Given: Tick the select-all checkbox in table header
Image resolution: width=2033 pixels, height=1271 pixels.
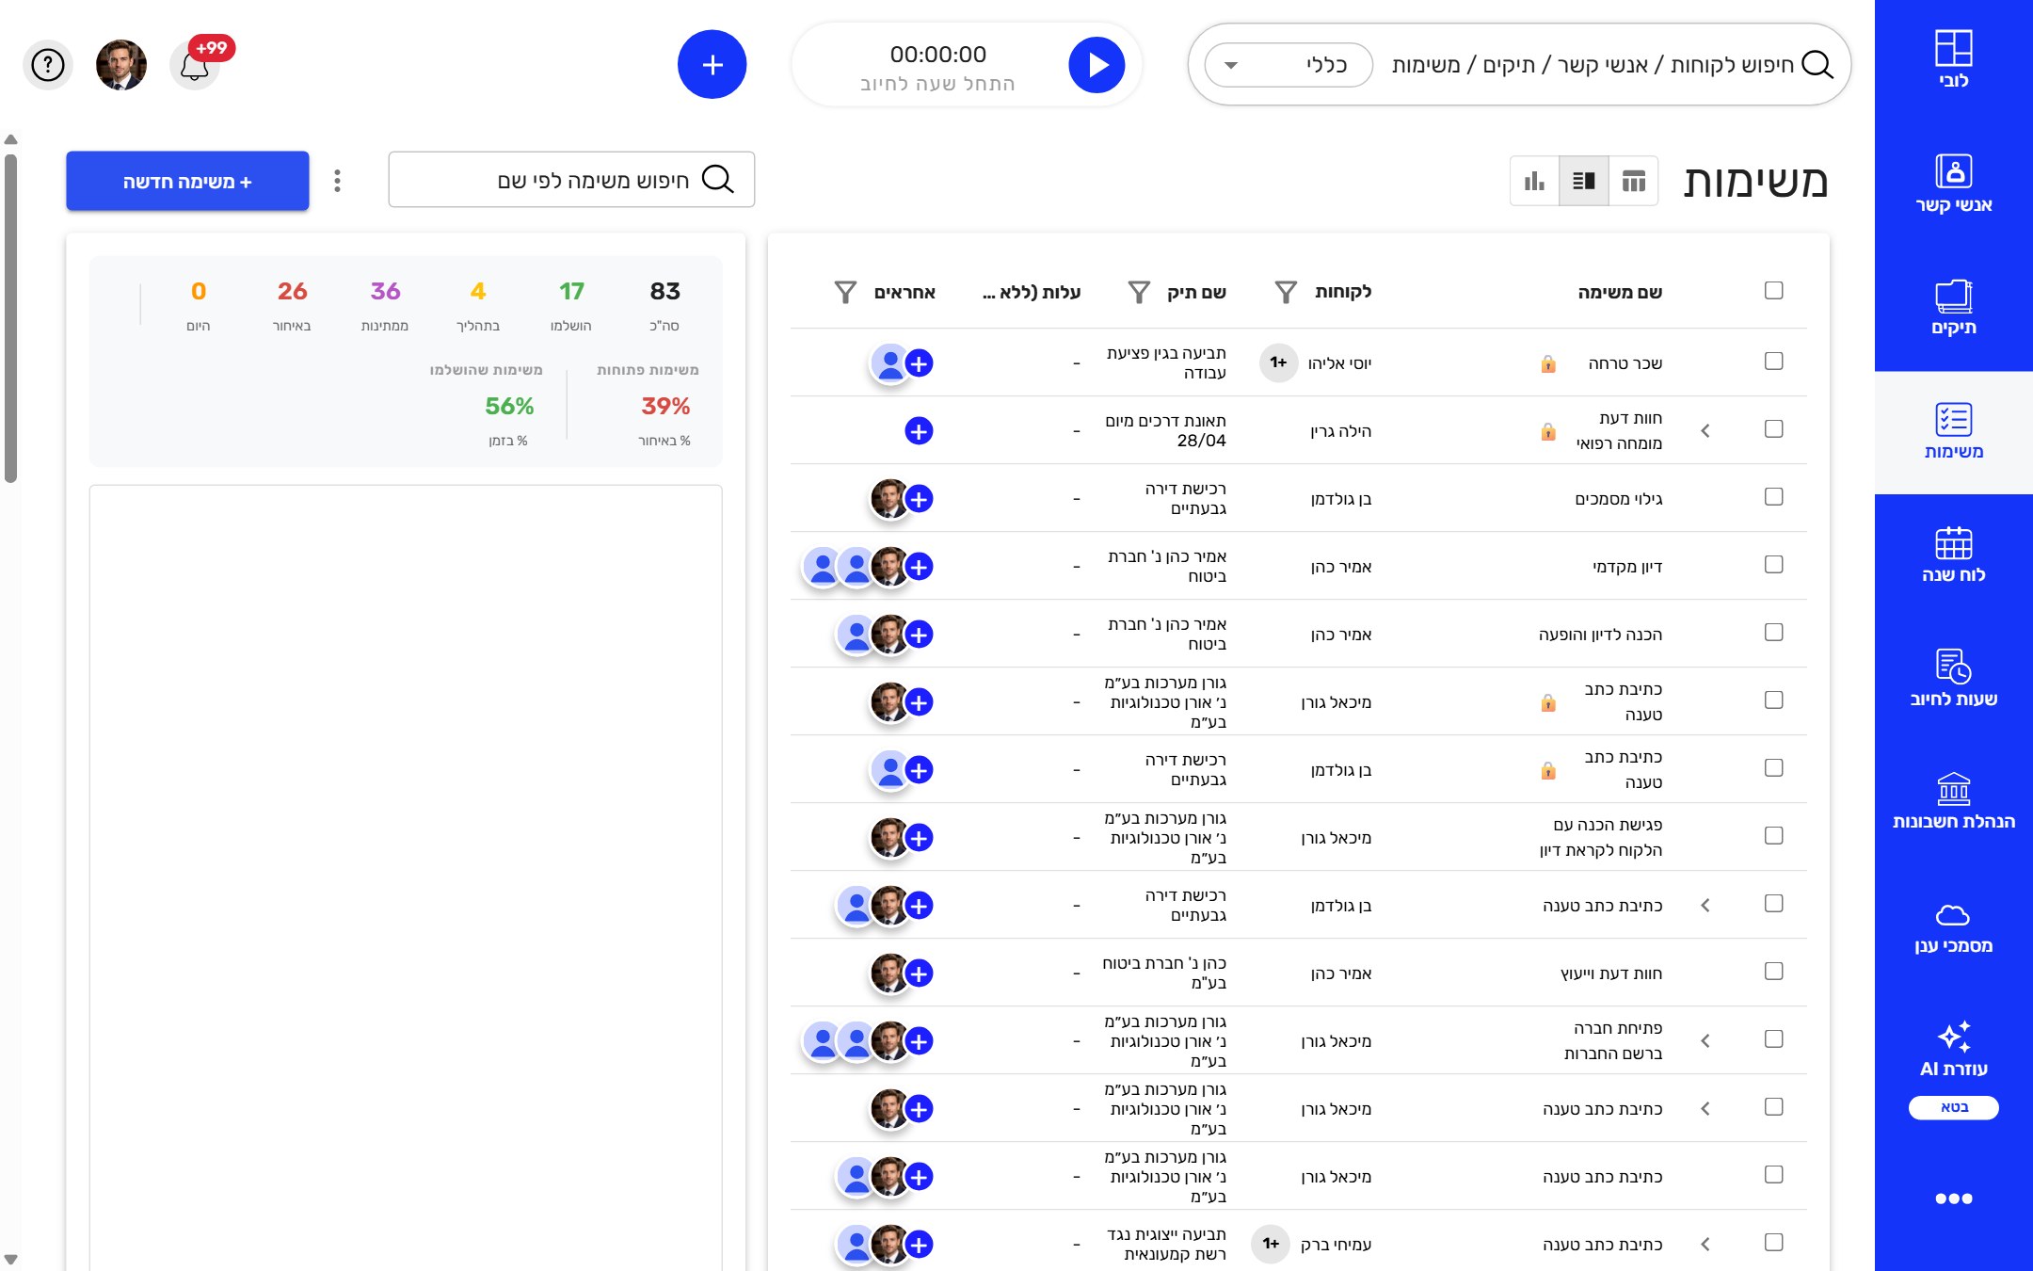Looking at the screenshot, I should (1774, 290).
